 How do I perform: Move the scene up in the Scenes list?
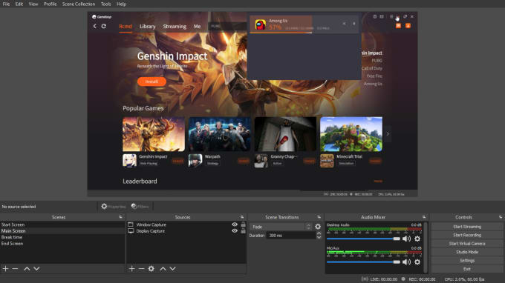27,268
